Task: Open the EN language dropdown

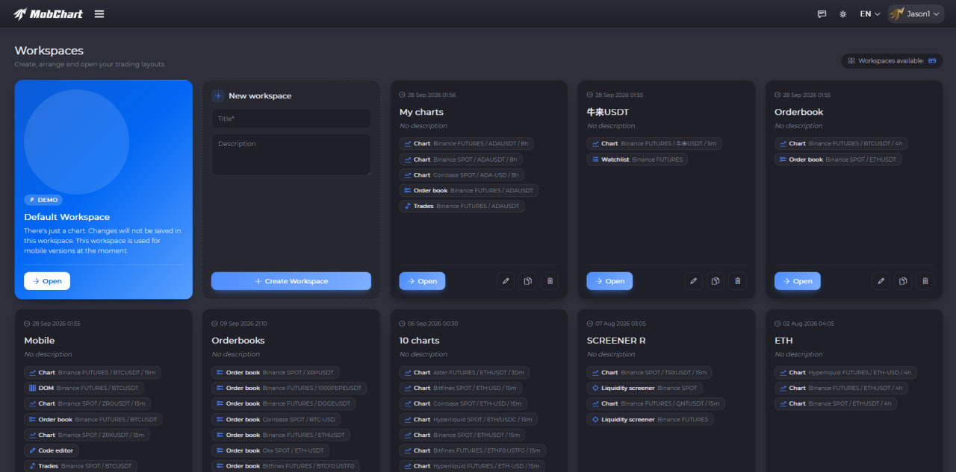Action: tap(870, 13)
